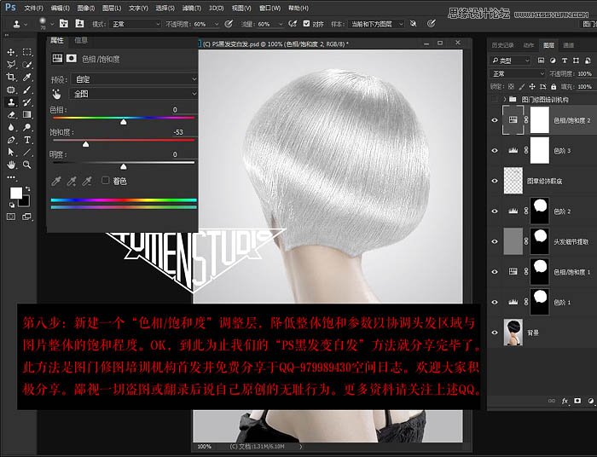Filter layers by text type icon
597x457 pixels.
[x=565, y=61]
